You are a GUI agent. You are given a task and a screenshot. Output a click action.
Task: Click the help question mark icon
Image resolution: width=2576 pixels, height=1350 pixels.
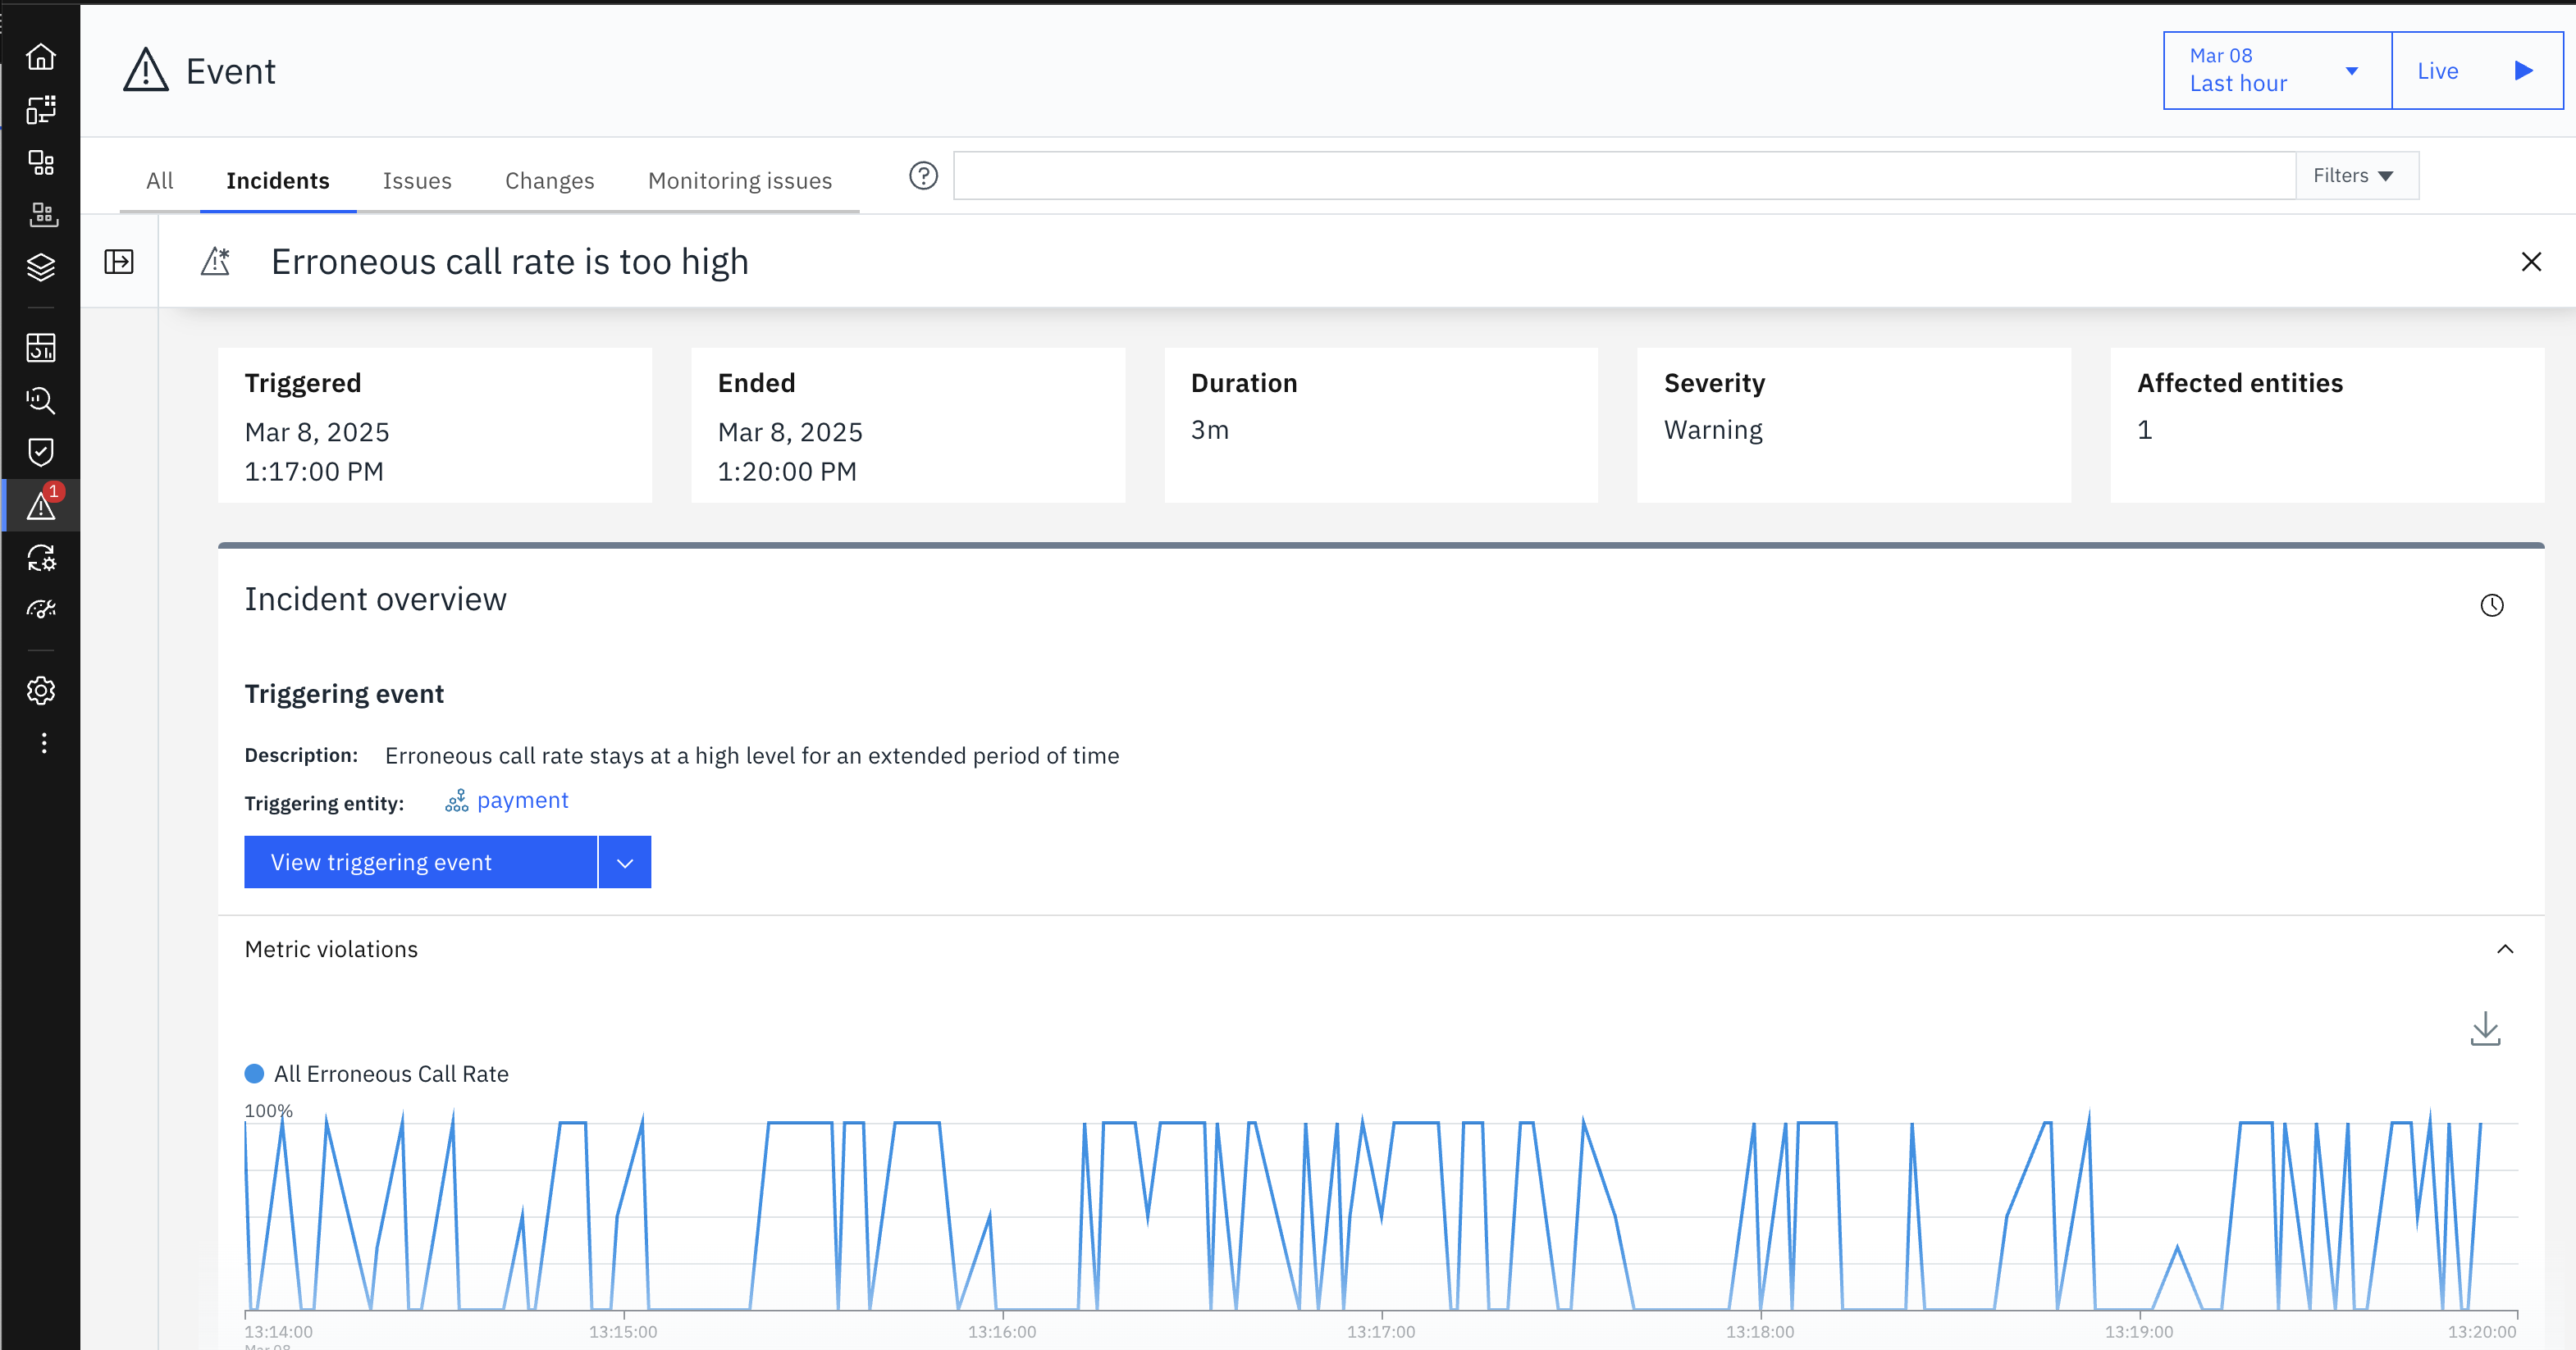pyautogui.click(x=923, y=176)
